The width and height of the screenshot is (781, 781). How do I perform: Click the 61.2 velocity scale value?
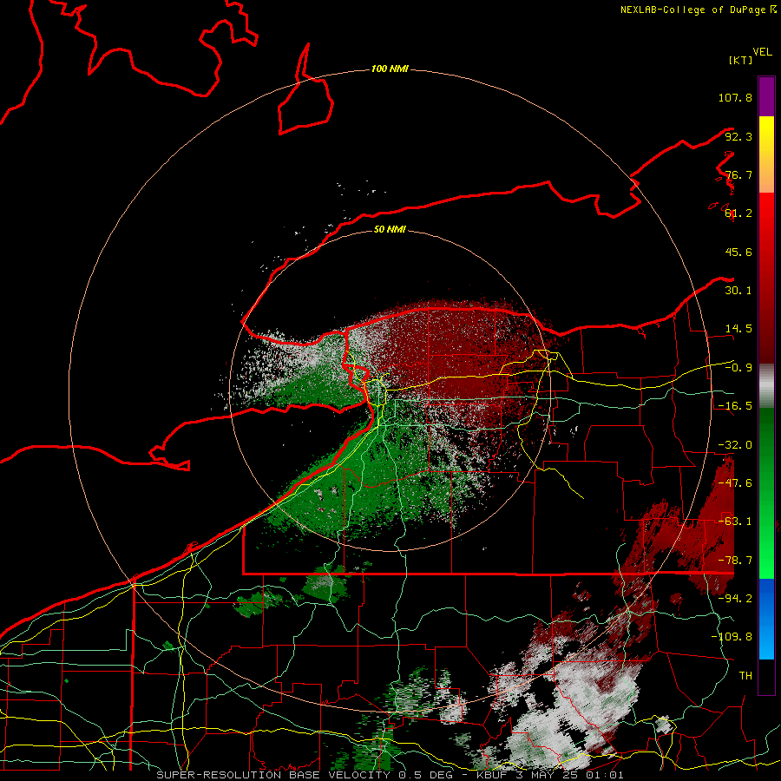tap(738, 213)
